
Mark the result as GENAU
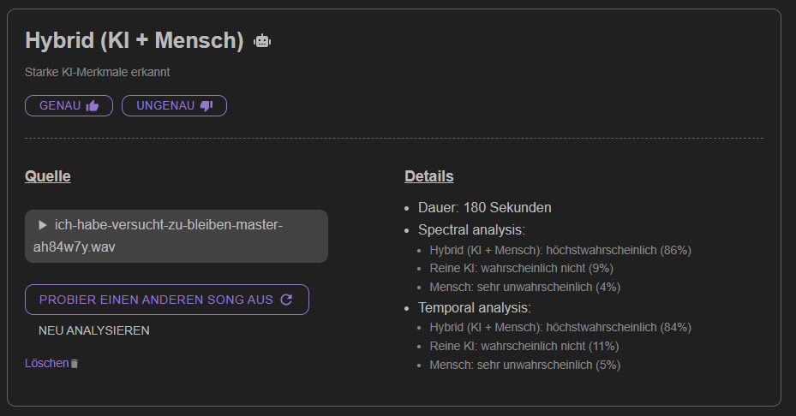69,105
